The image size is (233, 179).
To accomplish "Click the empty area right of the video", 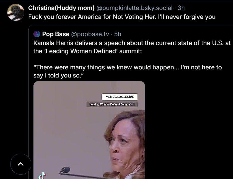I will [x=189, y=130].
